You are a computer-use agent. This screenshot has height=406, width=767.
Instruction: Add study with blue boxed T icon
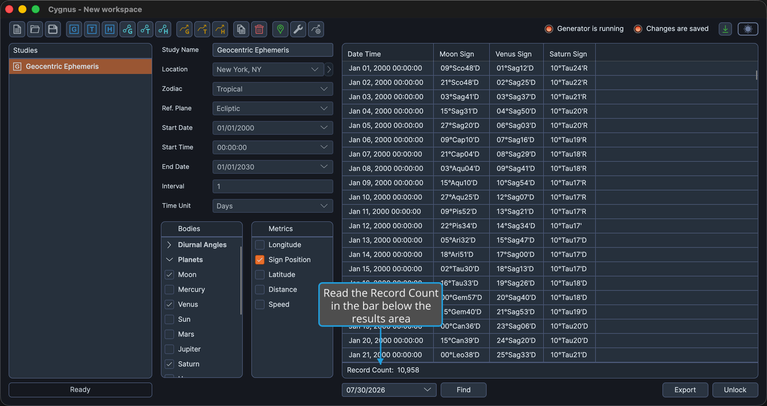[92, 29]
